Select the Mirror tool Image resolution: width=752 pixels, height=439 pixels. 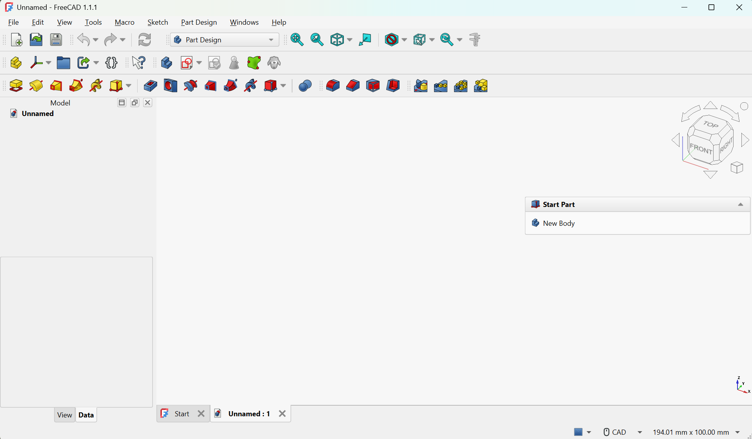coord(421,85)
